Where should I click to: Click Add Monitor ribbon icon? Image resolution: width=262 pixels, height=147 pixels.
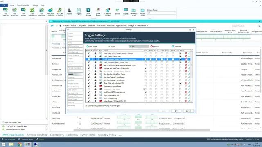click(x=23, y=10)
